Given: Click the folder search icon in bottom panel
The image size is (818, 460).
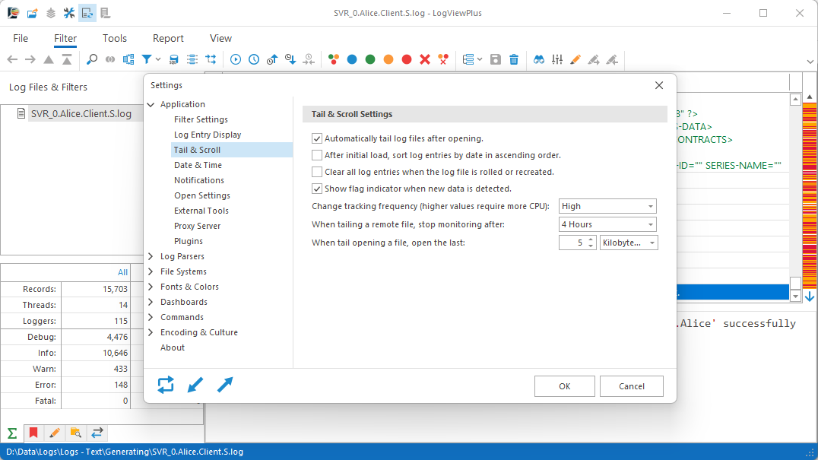Looking at the screenshot, I should 76,433.
